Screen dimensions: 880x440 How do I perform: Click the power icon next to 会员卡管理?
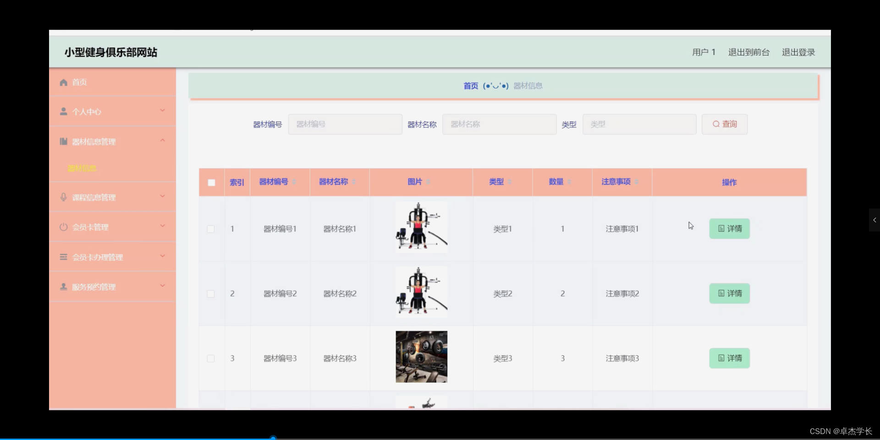point(63,226)
